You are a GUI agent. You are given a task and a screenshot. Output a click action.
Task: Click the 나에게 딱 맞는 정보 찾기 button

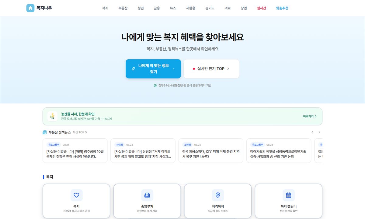[x=153, y=69]
